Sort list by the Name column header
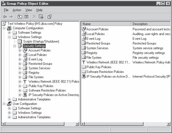172x133 pixels. [x=106, y=24]
